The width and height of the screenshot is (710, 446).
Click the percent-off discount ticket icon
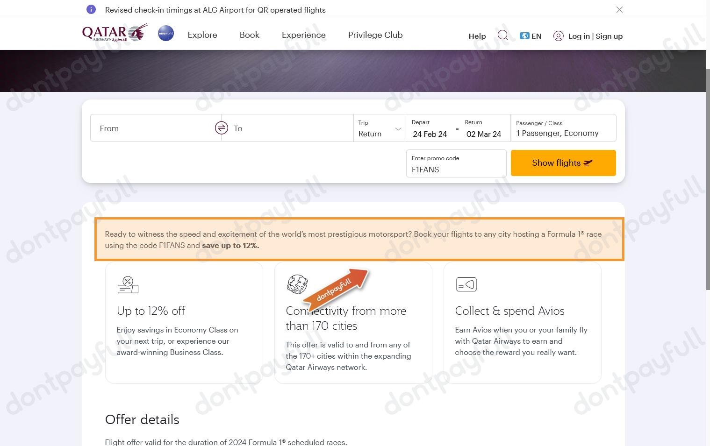click(127, 284)
